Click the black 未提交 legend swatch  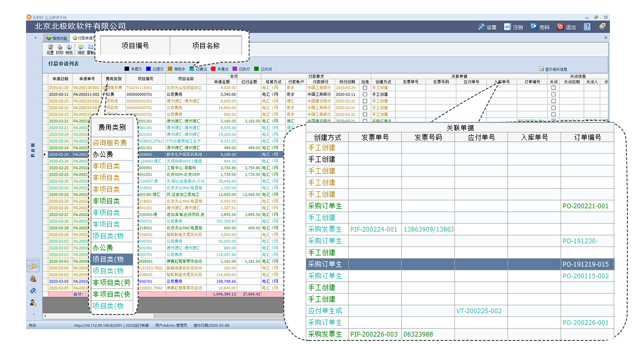click(x=127, y=69)
